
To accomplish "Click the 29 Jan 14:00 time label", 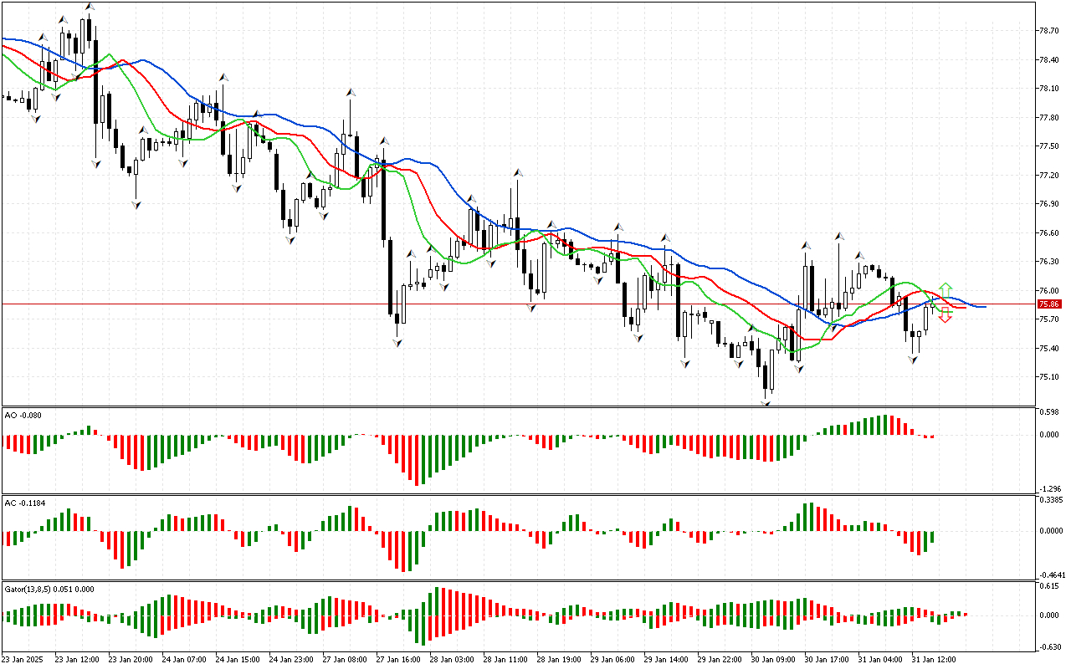I will tap(667, 660).
